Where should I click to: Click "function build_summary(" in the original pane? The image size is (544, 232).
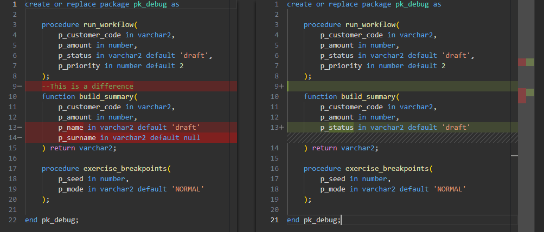(90, 96)
